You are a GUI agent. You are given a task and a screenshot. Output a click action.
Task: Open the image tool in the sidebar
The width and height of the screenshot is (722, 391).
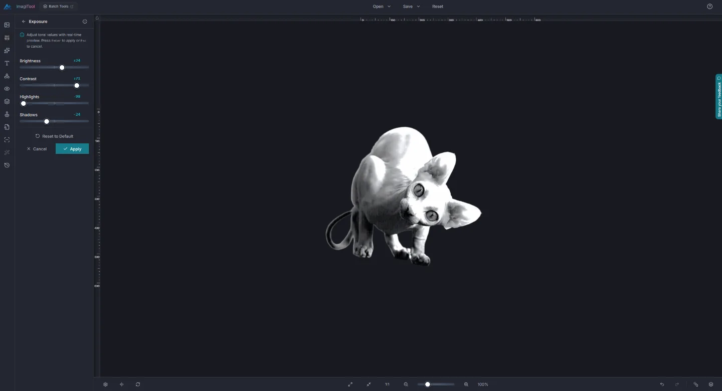[7, 25]
